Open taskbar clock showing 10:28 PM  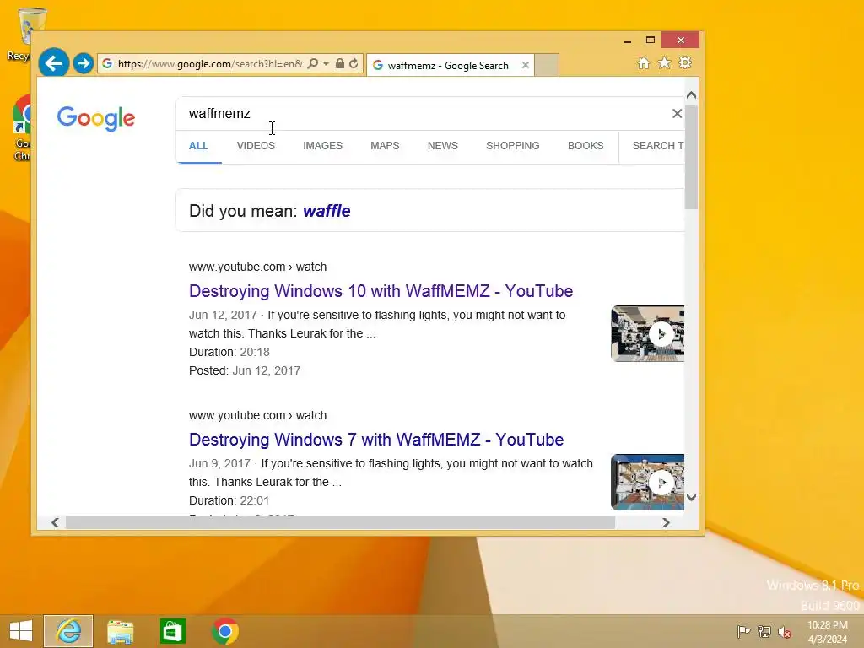click(x=828, y=632)
